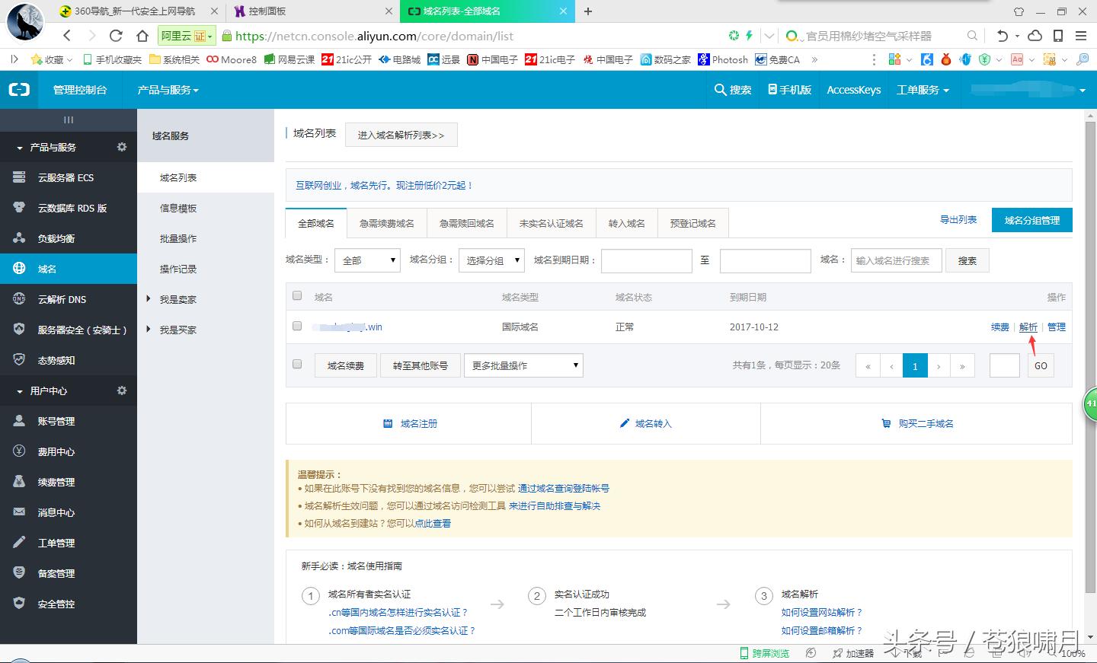Click 进入域名解析列表 button
Image resolution: width=1097 pixels, height=663 pixels.
pyautogui.click(x=401, y=135)
